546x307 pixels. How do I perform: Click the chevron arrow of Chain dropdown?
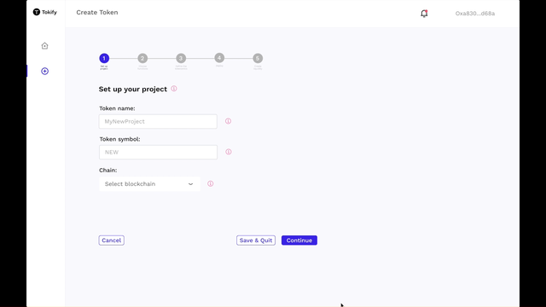[190, 184]
